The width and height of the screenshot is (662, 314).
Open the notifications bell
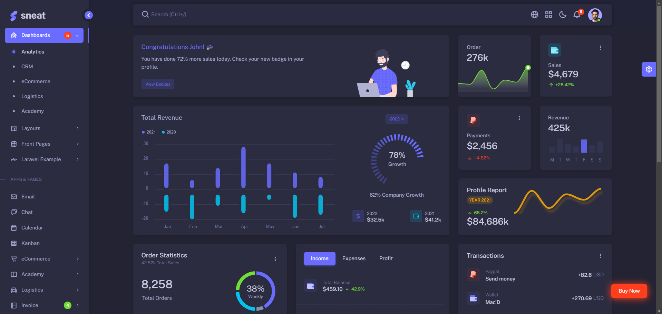[x=577, y=14]
